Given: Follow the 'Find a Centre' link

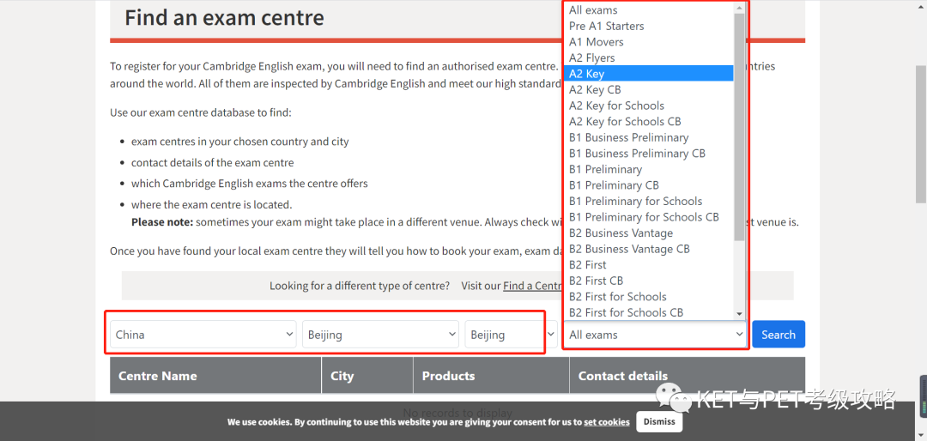Looking at the screenshot, I should tap(532, 286).
